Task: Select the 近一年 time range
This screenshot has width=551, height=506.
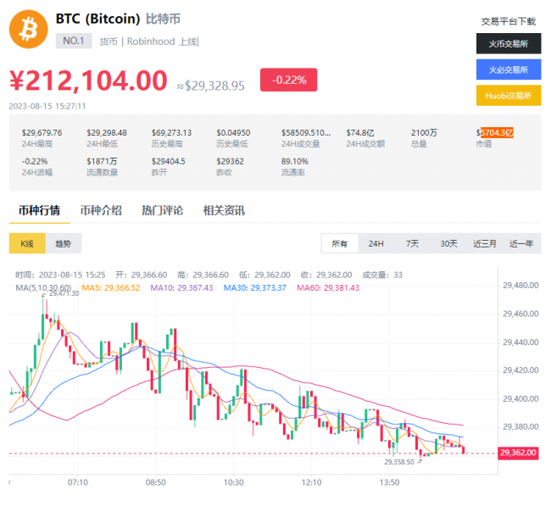Action: [521, 243]
